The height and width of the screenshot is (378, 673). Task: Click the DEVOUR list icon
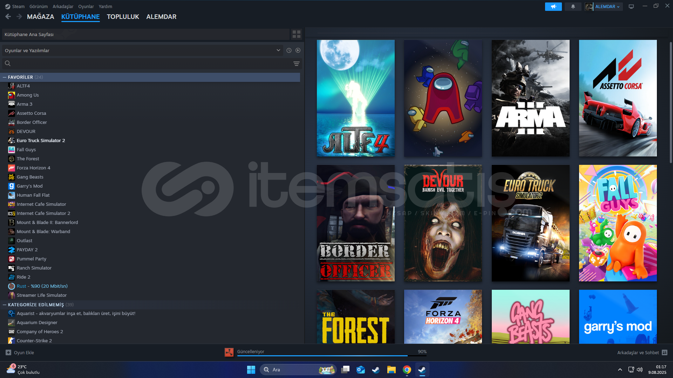pyautogui.click(x=12, y=132)
